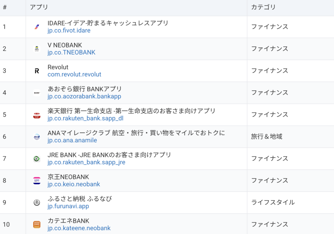This screenshot has height=234, width=334.
Task: Click the ふるなび app icon
Action: click(x=37, y=203)
